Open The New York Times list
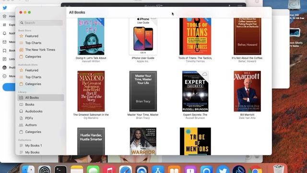This screenshot has height=173, width=307. (x=41, y=50)
